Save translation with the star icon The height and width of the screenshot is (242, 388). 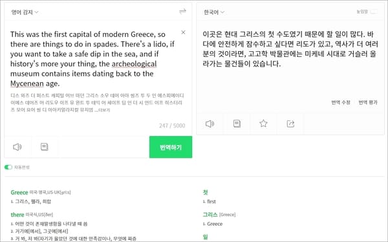(263, 124)
